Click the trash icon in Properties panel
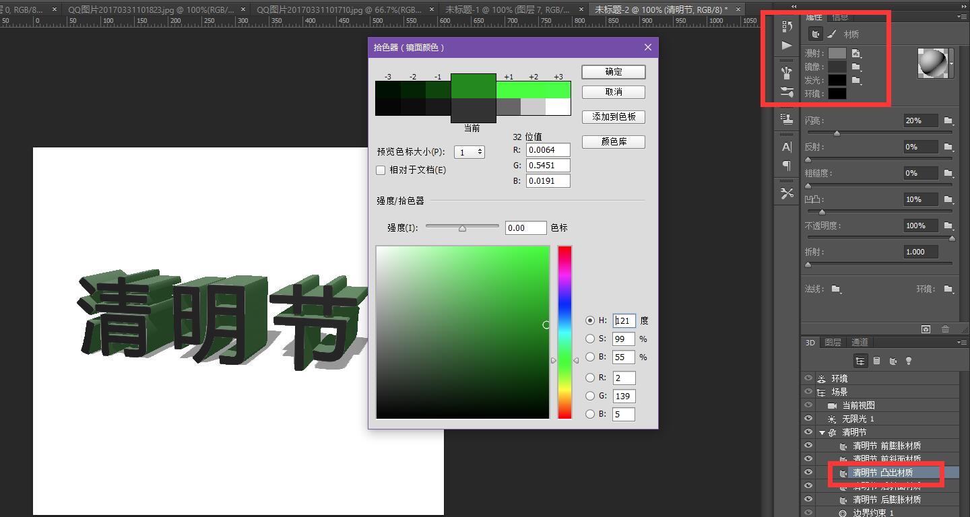The image size is (970, 517). pyautogui.click(x=945, y=329)
